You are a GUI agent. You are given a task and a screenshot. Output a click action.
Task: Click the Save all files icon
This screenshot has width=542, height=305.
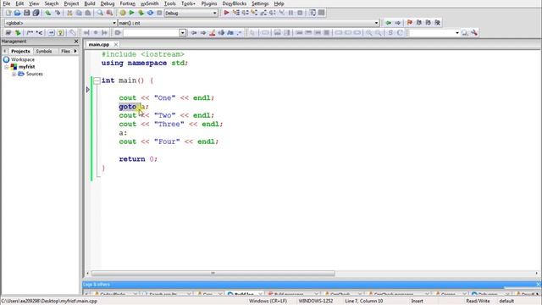36,13
